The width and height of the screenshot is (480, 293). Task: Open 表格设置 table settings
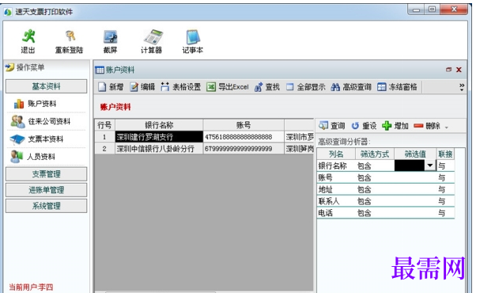tap(180, 87)
